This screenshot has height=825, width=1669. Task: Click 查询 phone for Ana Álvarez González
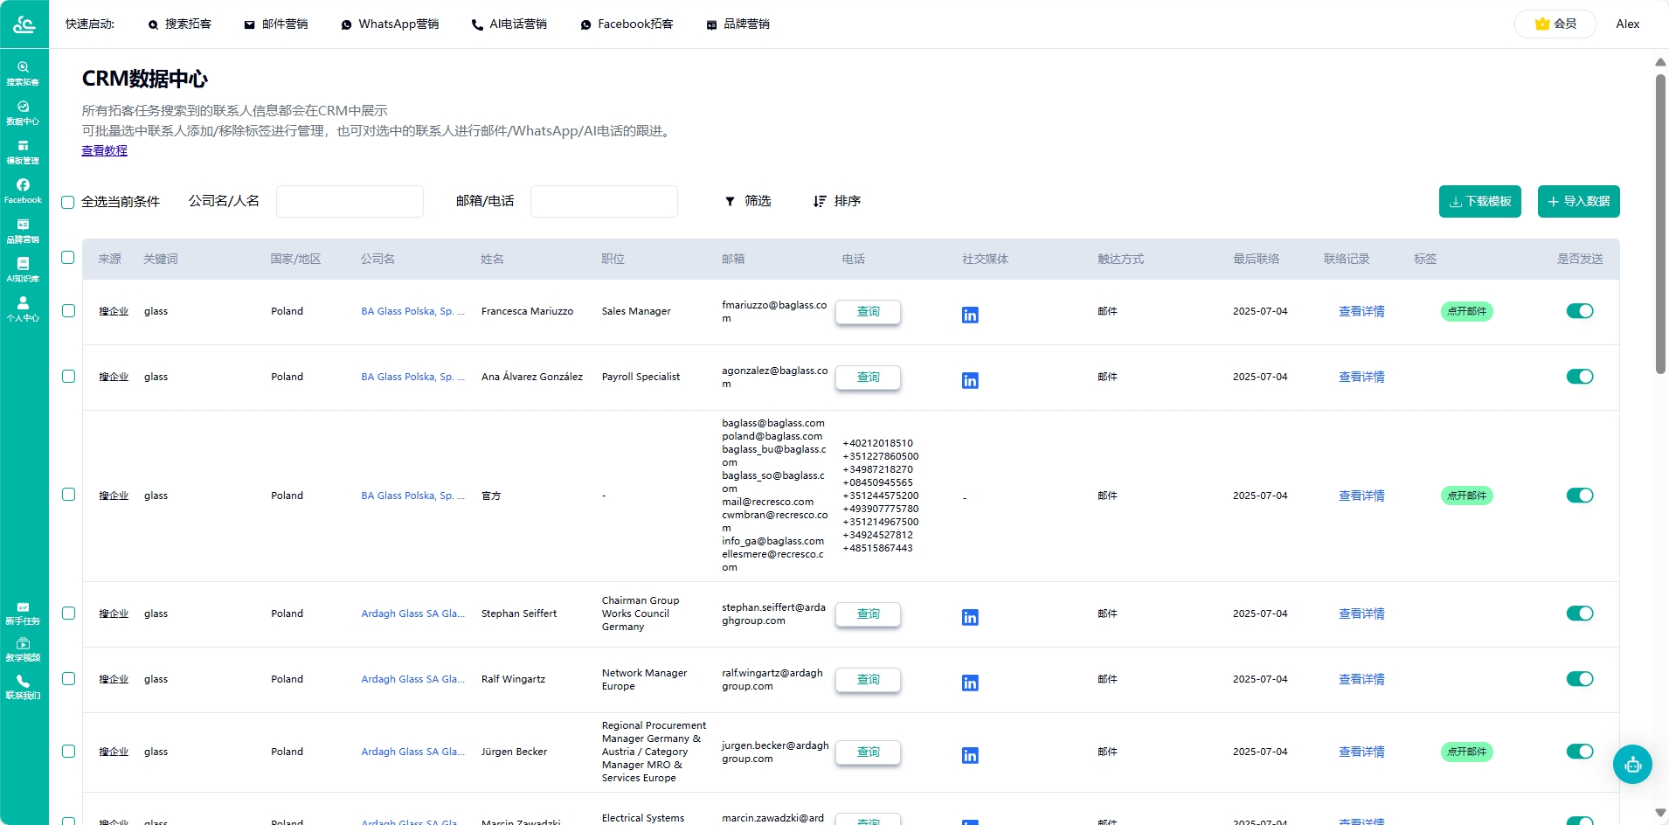868,378
